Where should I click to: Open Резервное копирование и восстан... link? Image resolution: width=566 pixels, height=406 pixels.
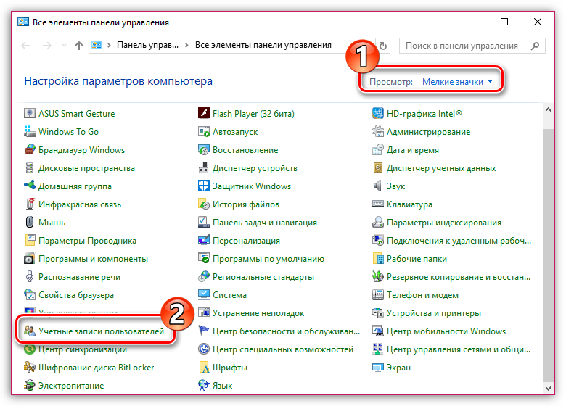459,276
